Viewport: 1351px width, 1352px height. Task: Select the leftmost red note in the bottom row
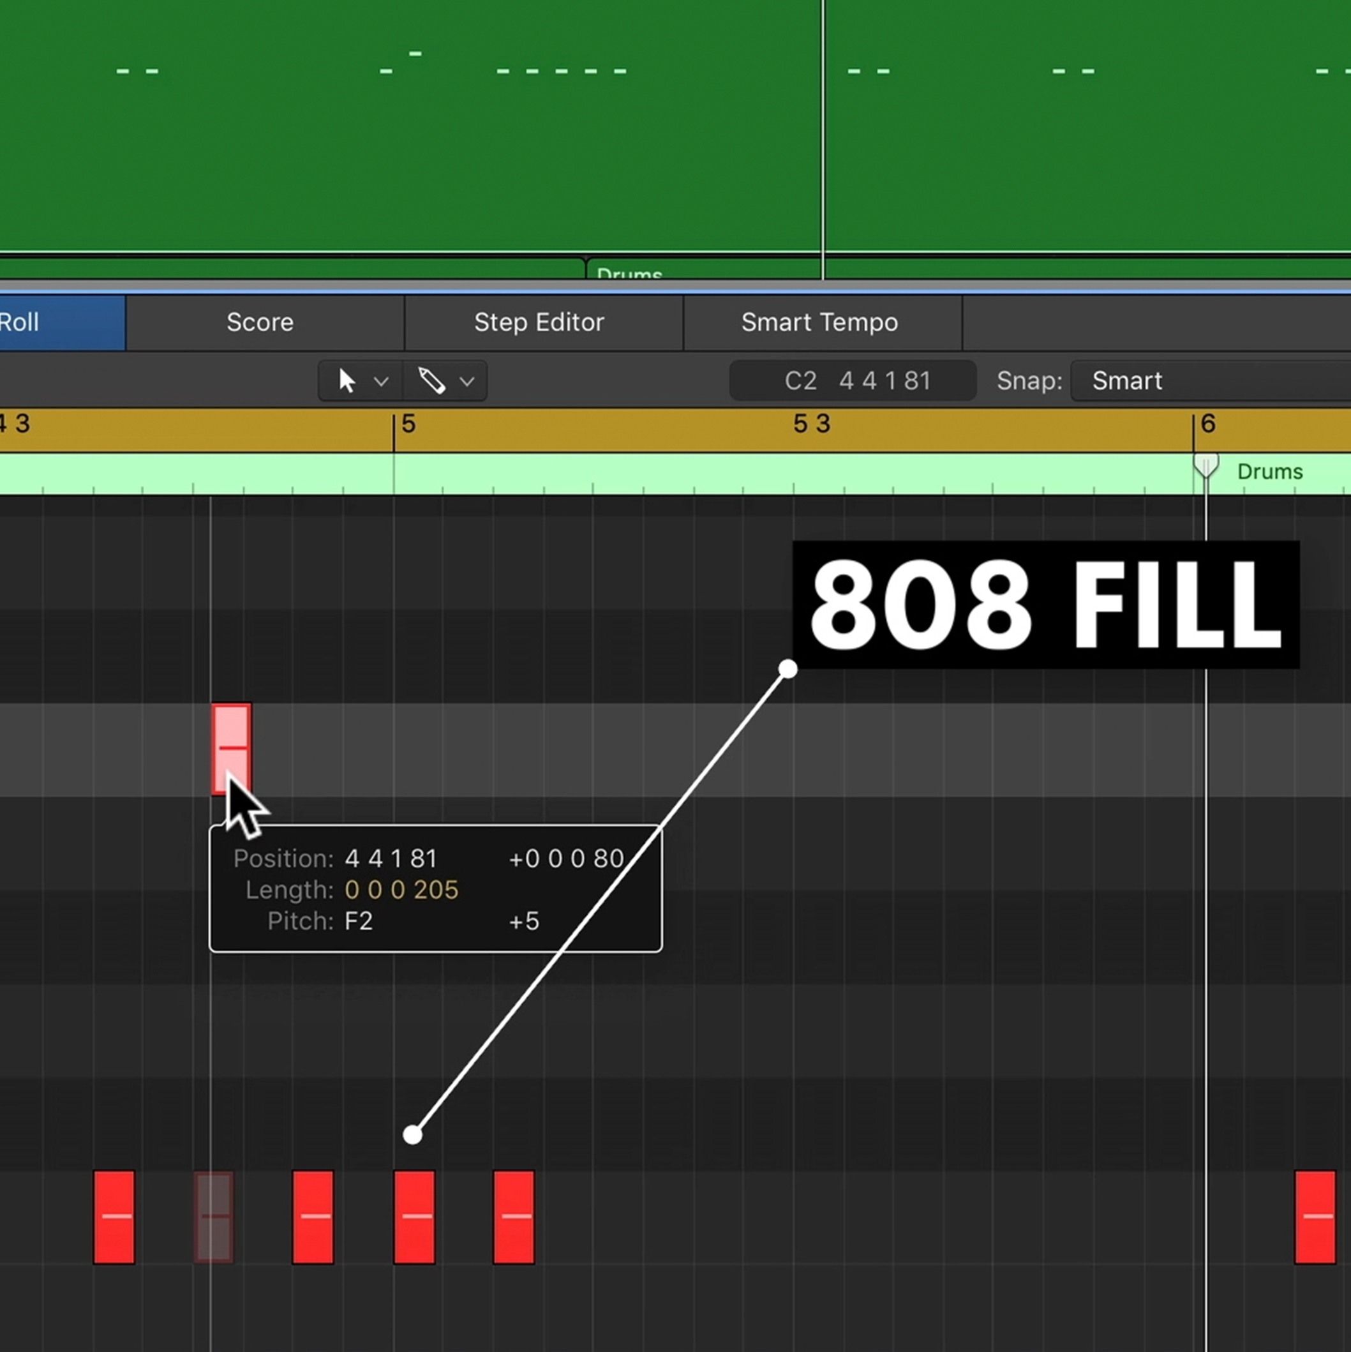click(114, 1217)
